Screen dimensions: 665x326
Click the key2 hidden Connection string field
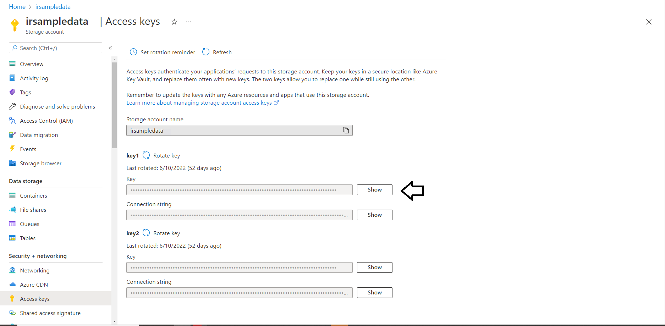click(240, 293)
